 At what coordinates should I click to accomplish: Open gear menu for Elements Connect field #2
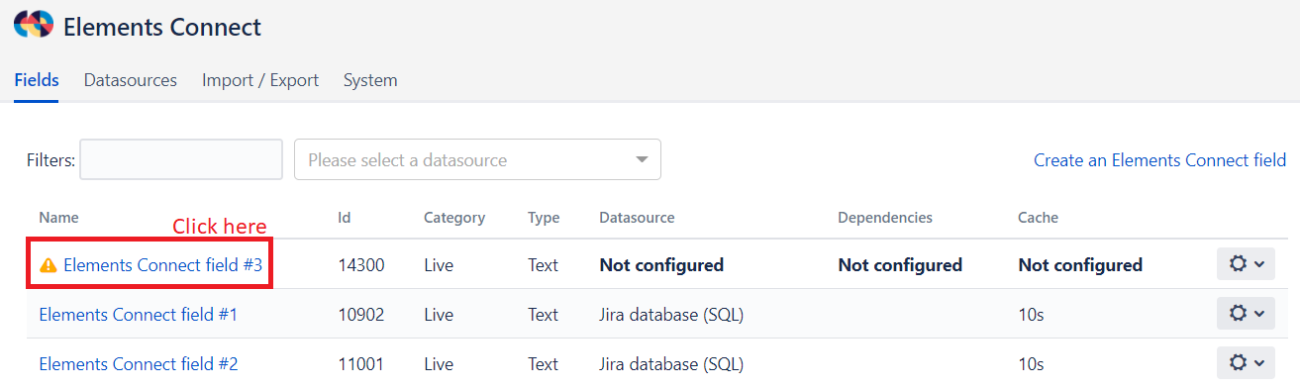(1246, 363)
